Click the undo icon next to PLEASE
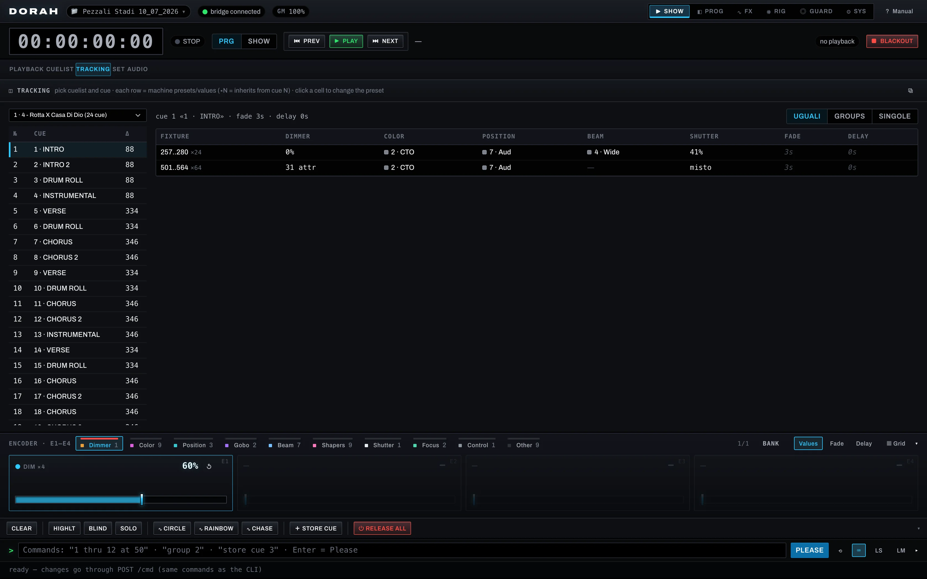The image size is (927, 579). point(840,551)
